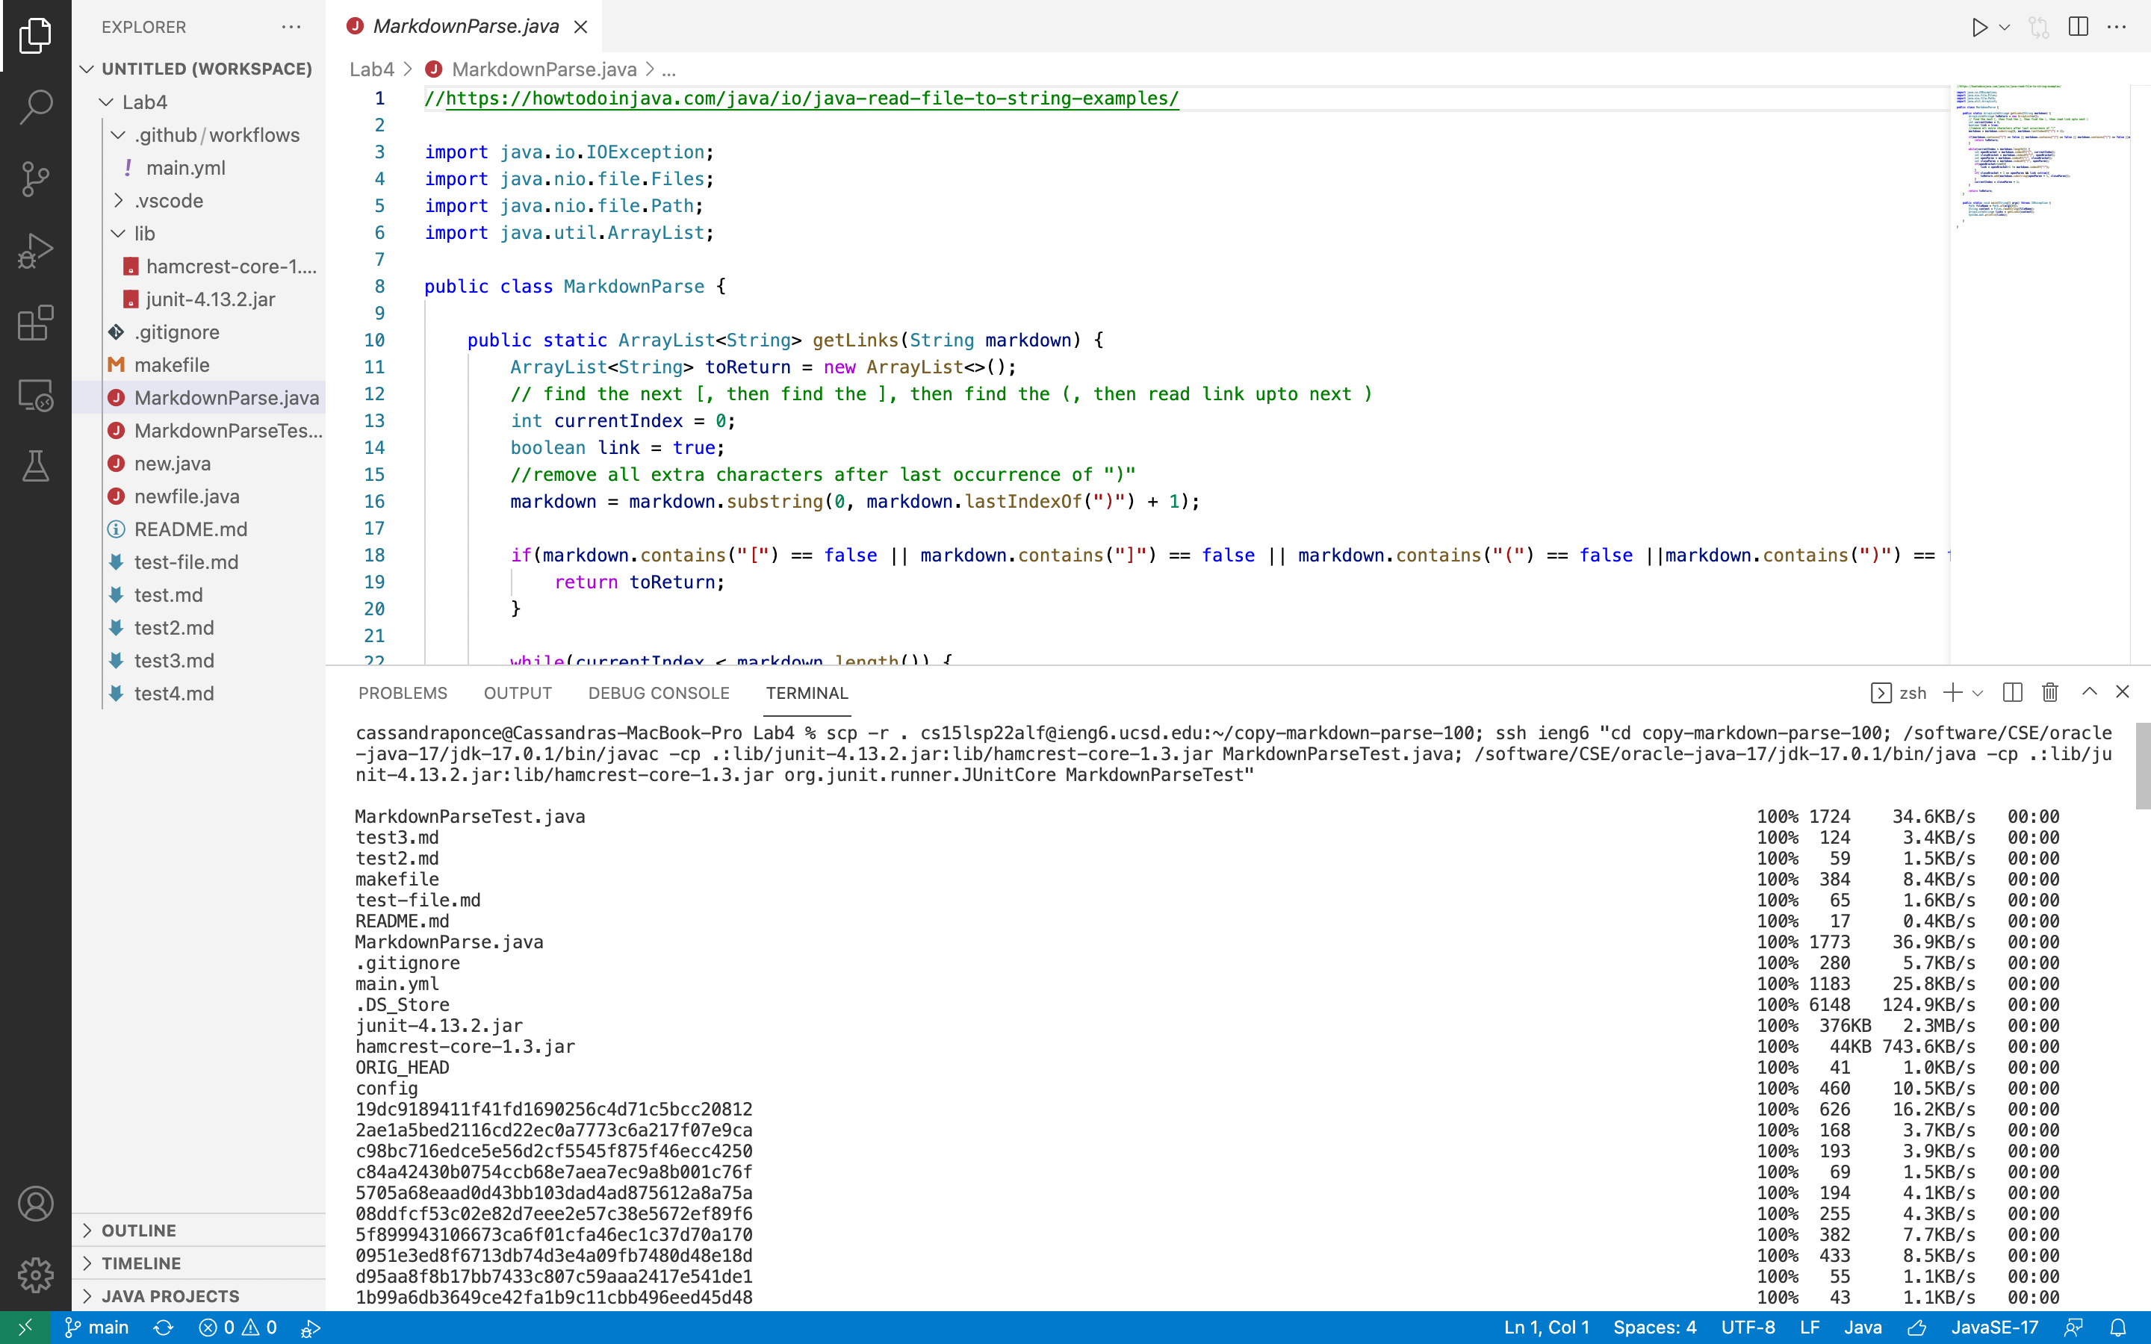Open the Source Control view
The image size is (2151, 1344).
[36, 178]
